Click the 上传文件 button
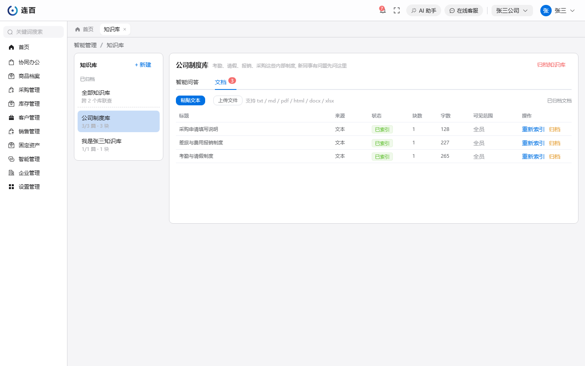This screenshot has width=585, height=366. coord(228,100)
